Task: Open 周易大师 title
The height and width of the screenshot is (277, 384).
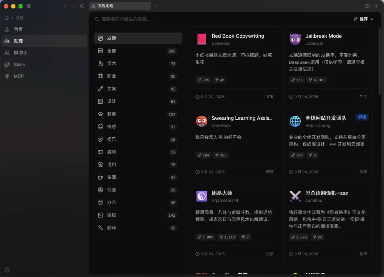Action: tap(222, 193)
